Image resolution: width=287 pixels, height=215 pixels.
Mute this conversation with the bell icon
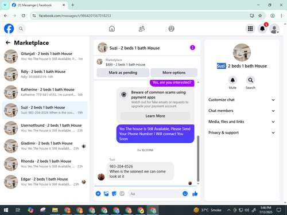(232, 80)
